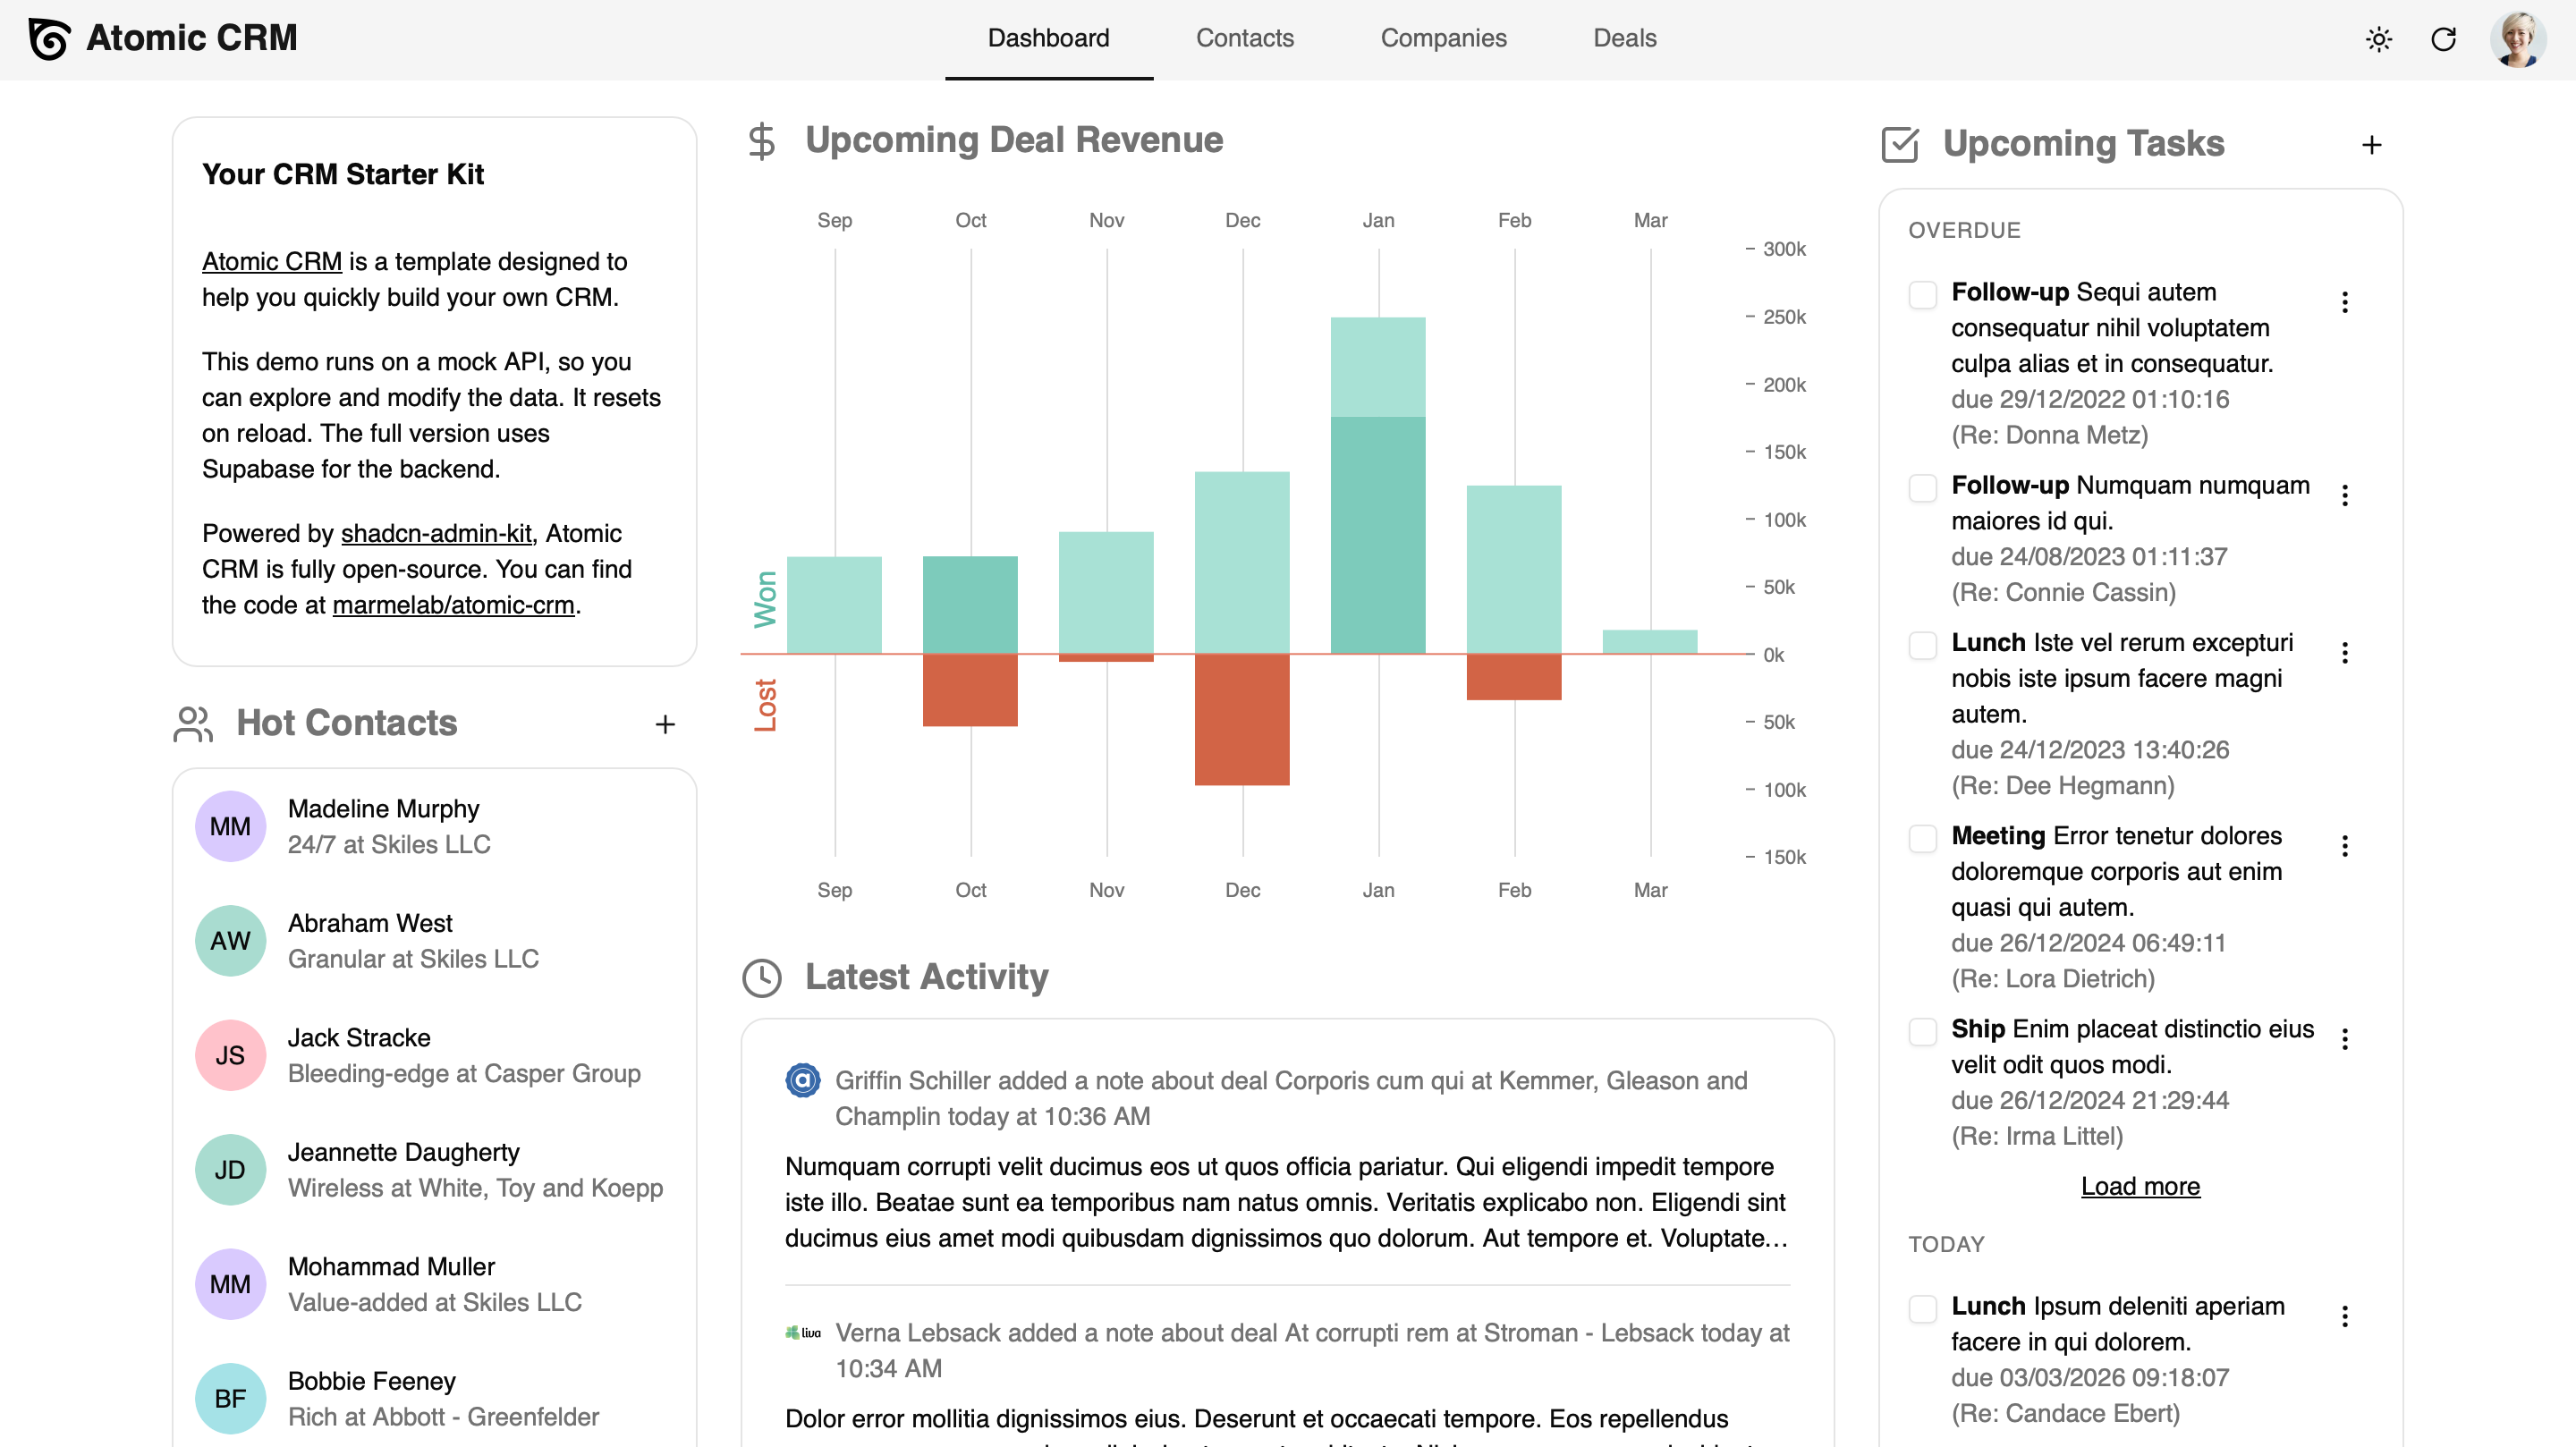This screenshot has width=2576, height=1447.
Task: Switch to the Contacts tab
Action: pos(1245,39)
